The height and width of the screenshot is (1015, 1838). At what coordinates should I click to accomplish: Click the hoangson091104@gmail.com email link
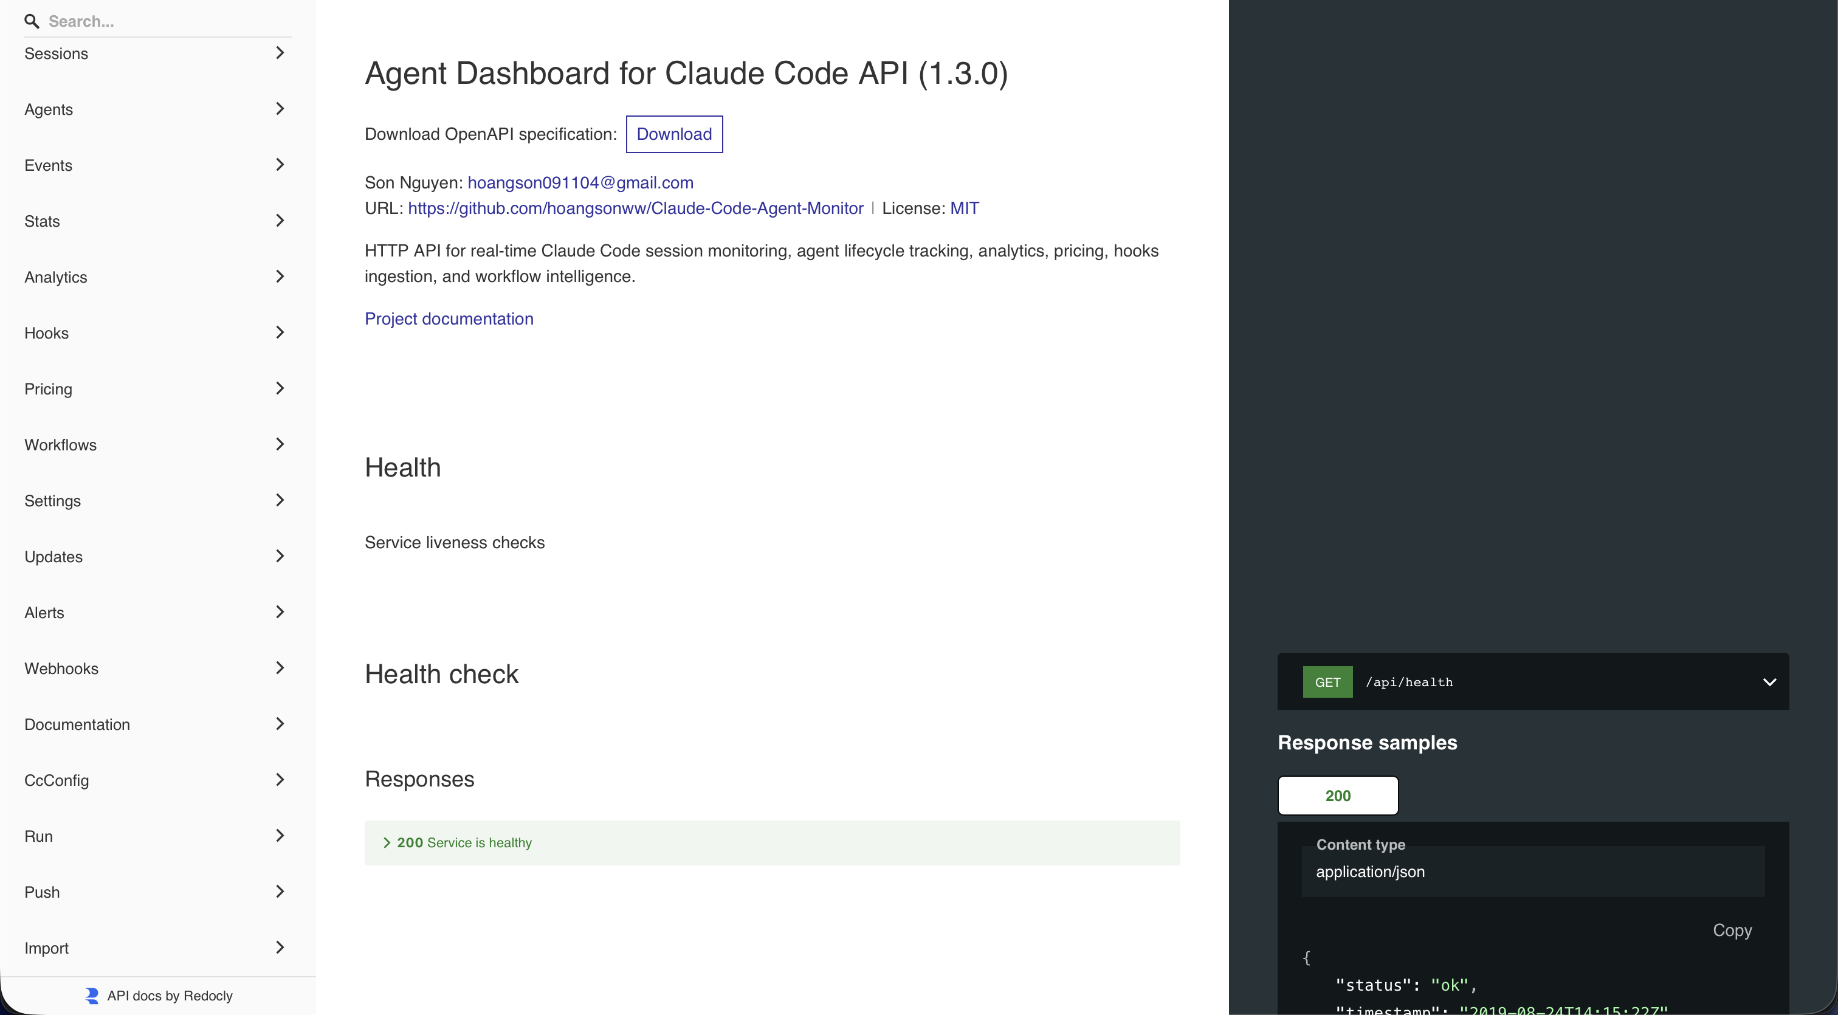pyautogui.click(x=580, y=182)
